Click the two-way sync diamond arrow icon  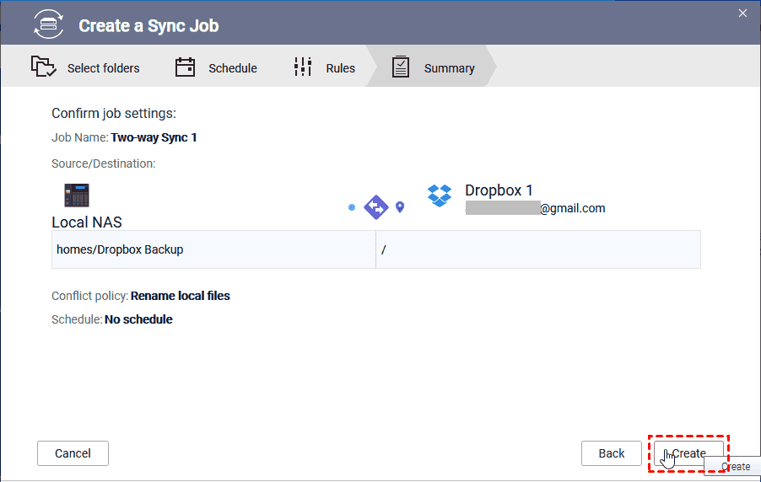(x=375, y=206)
